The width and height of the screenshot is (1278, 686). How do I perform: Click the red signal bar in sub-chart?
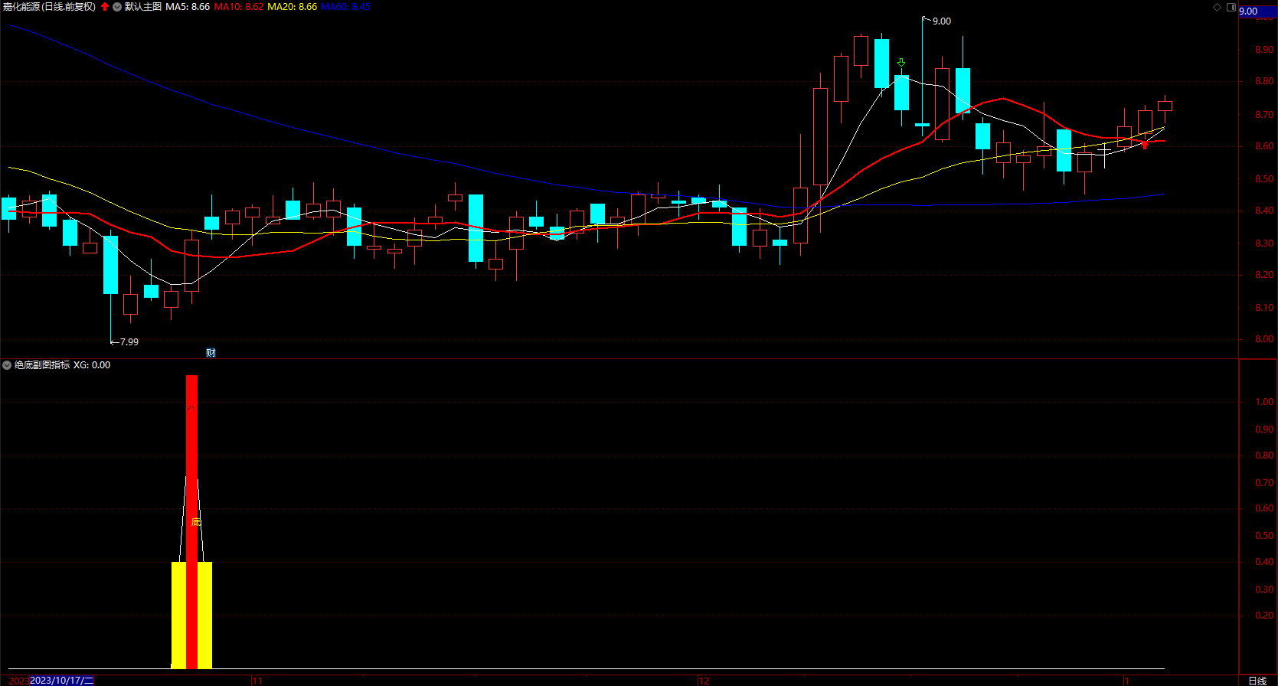(191, 521)
